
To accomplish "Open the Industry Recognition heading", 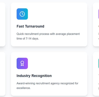I will click(x=34, y=76).
